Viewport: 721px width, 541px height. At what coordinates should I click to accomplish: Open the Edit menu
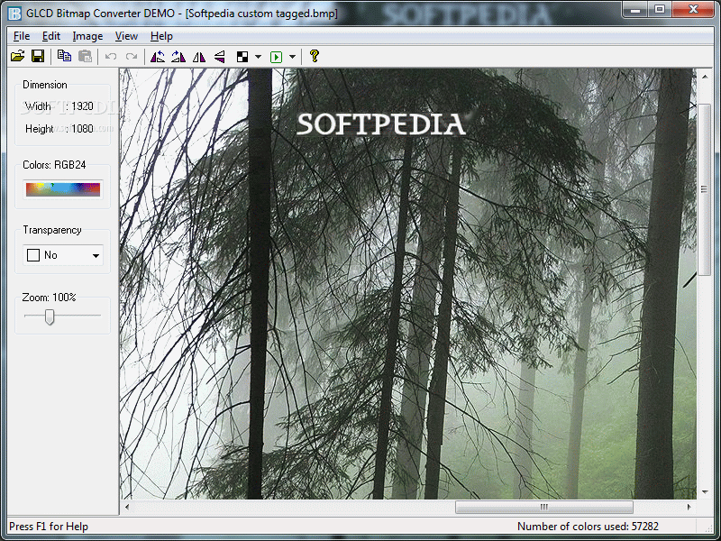coord(51,36)
